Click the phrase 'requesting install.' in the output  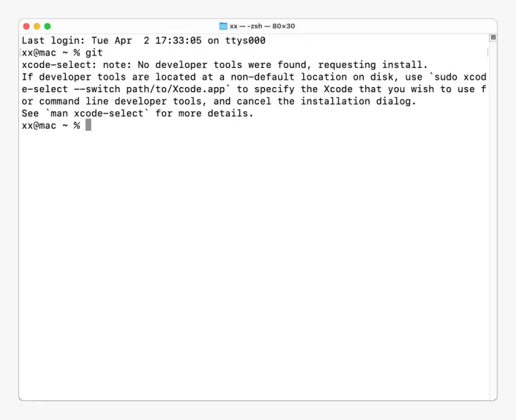click(373, 65)
